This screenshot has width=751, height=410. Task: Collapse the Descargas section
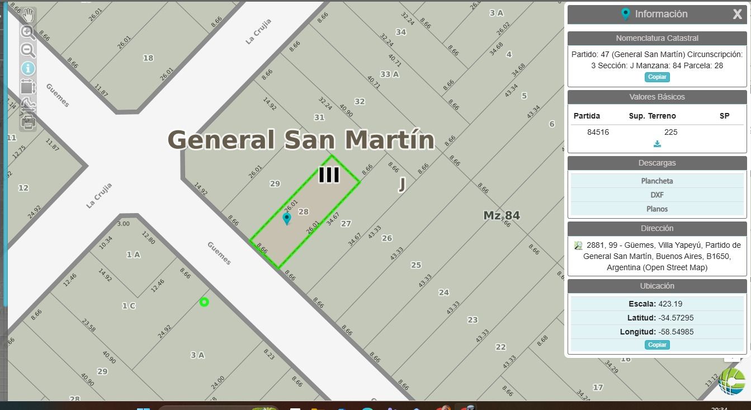coord(657,163)
